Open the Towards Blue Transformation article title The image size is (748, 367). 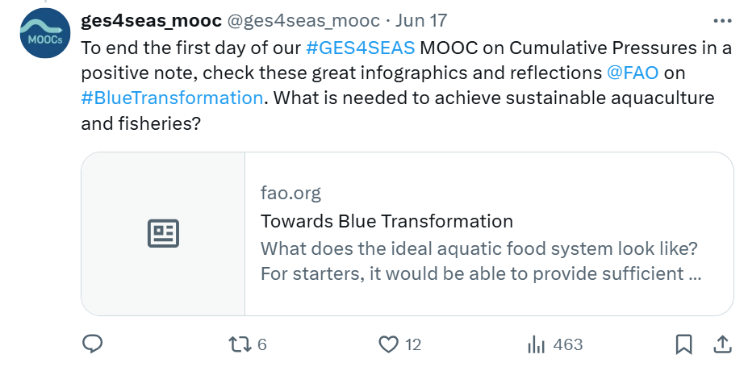pyautogui.click(x=387, y=221)
